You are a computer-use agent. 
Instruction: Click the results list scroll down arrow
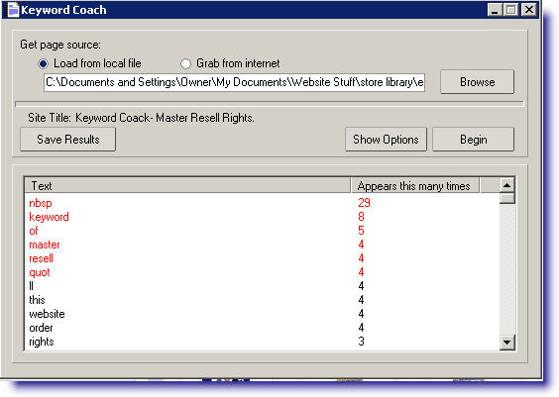506,343
